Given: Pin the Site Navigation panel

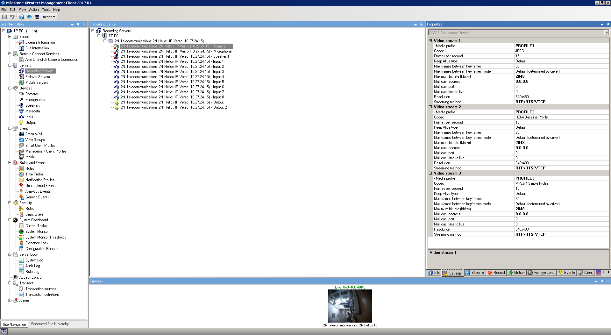Looking at the screenshot, I should coord(78,24).
